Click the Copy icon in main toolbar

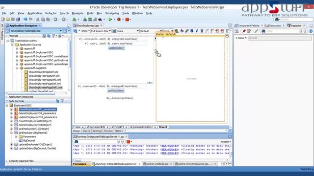(x=43, y=20)
